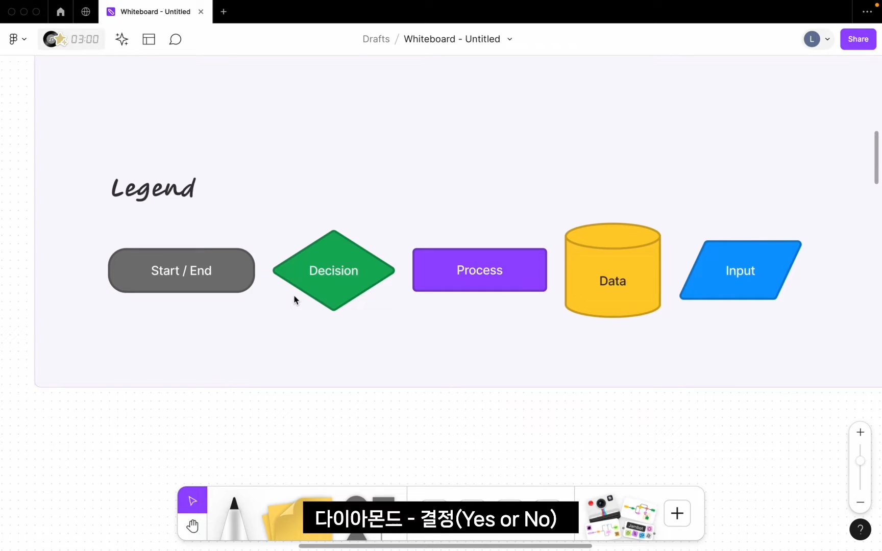The width and height of the screenshot is (882, 551).
Task: Go to the home tab icon
Action: (60, 12)
